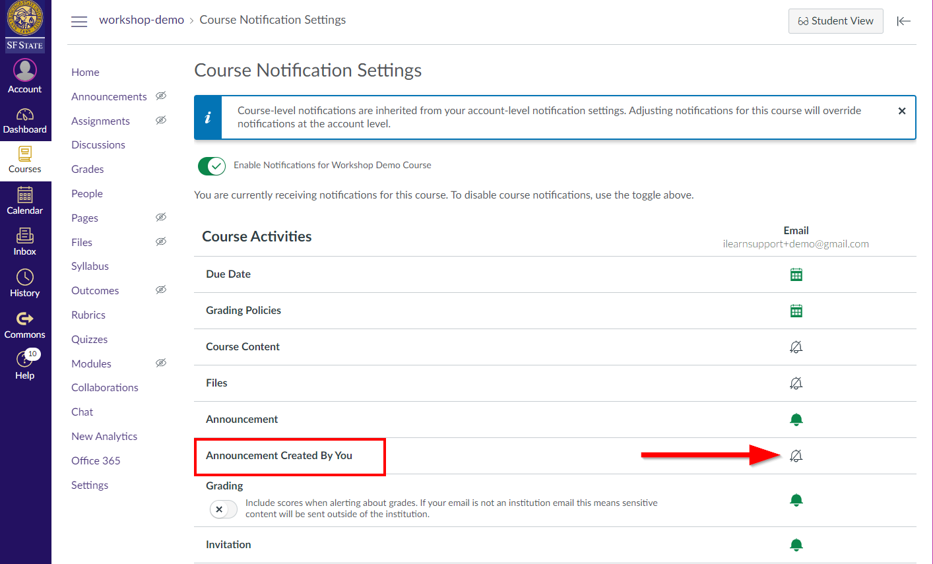Open the Help menu
Image resolution: width=933 pixels, height=564 pixels.
point(25,365)
